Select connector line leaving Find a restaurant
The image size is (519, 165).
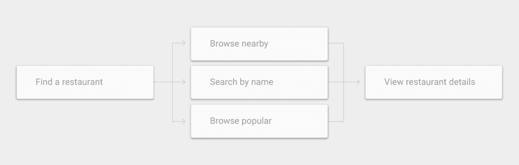coord(163,82)
